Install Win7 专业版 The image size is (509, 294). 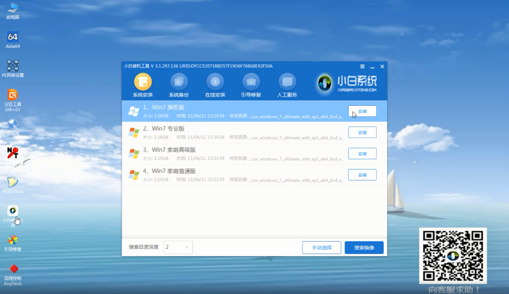(362, 132)
